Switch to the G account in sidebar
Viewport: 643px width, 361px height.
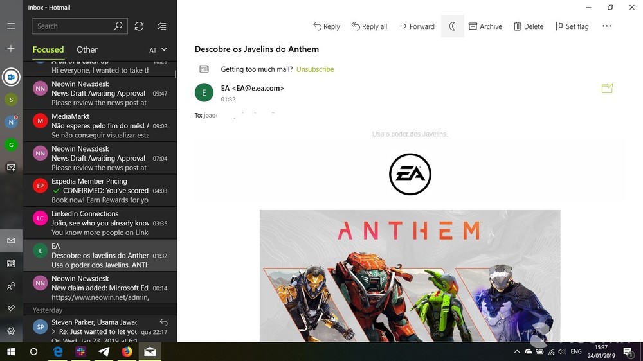pyautogui.click(x=11, y=145)
